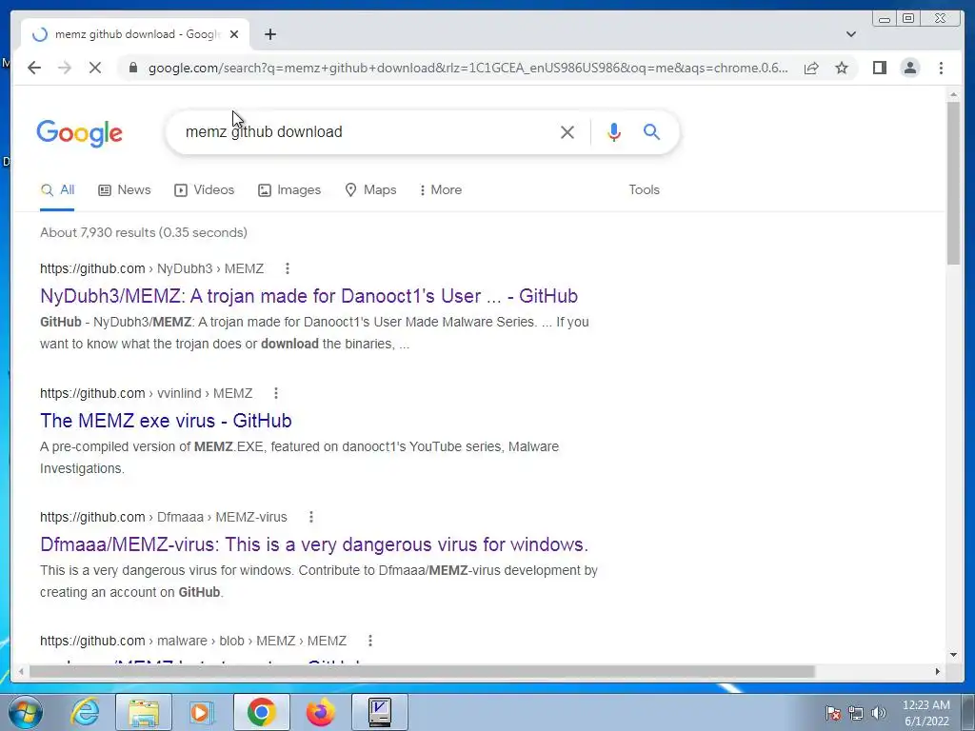Switch to the Images tab
Image resolution: width=975 pixels, height=731 pixels.
289,190
